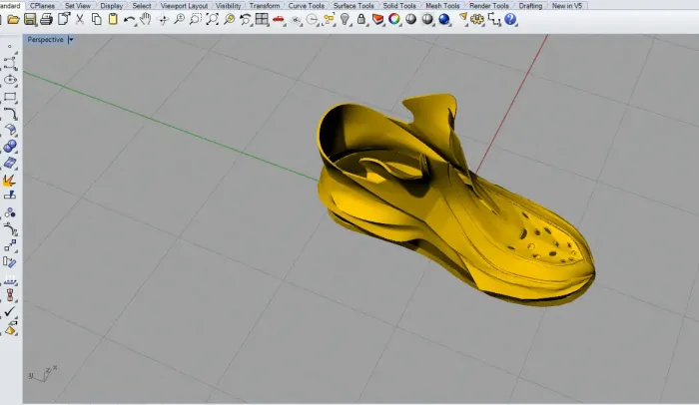The width and height of the screenshot is (699, 405).
Task: Click the Zoom Selected icon
Action: point(229,19)
